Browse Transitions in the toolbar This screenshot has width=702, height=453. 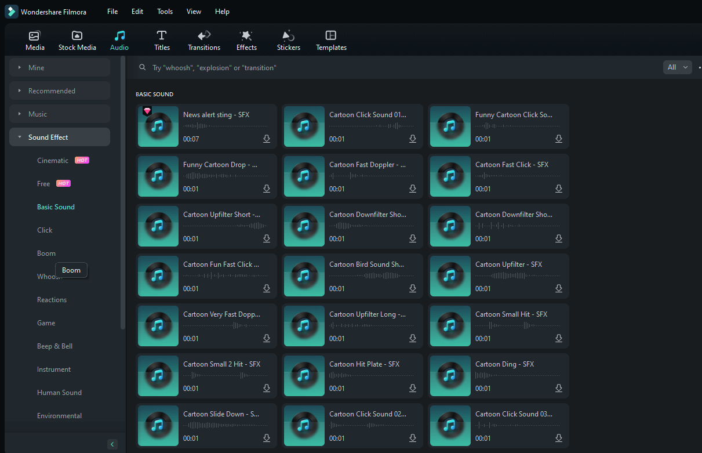203,39
